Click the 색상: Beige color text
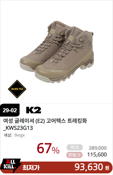The width and height of the screenshot is (113, 175). click(14, 135)
